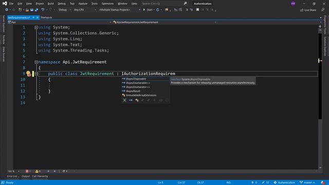The image size is (329, 185).
Task: Open the Solution Explorer side tab
Action: [325, 46]
